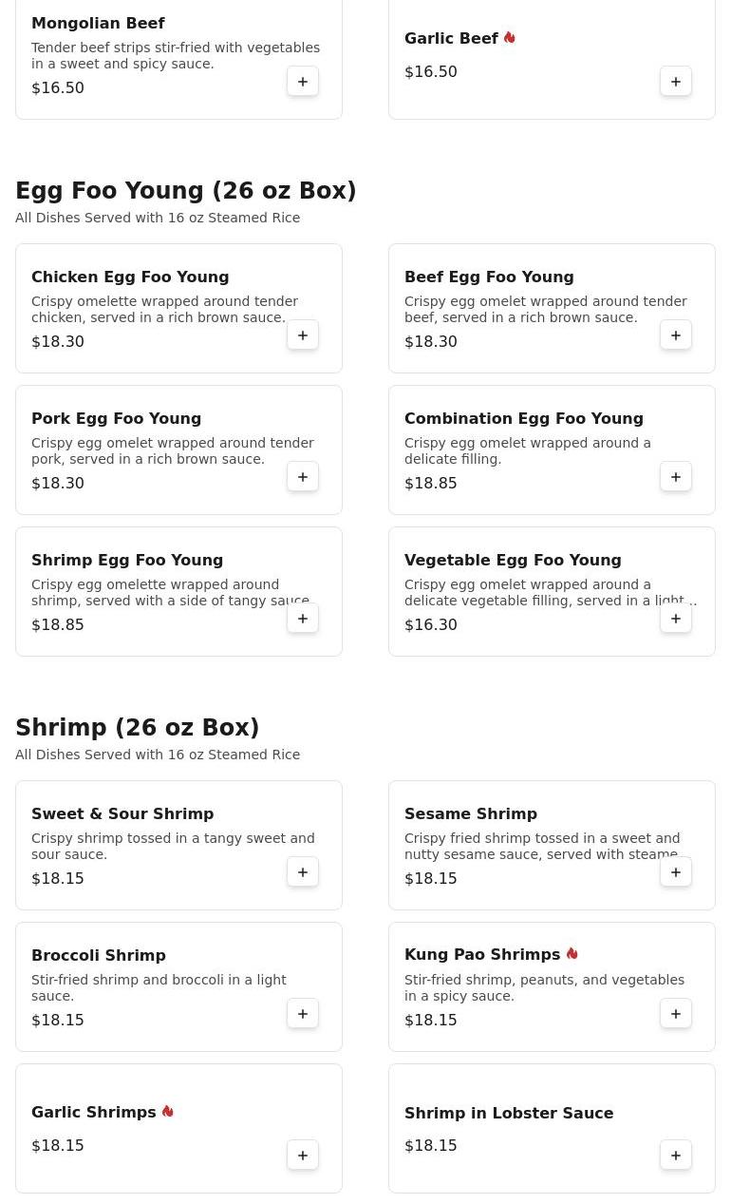
Task: Add Mongolian Beef to the order
Action: 303,82
